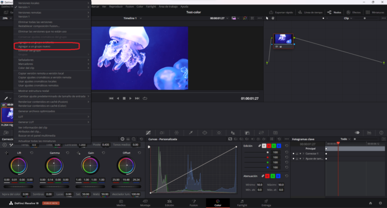Open the Color Warper palette icon
Viewport: 387px width, 208px height.
(x=176, y=132)
